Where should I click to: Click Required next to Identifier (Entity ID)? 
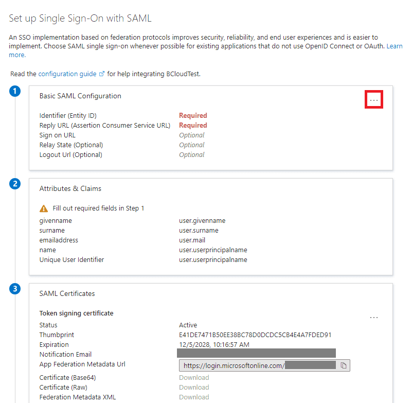pyautogui.click(x=193, y=116)
